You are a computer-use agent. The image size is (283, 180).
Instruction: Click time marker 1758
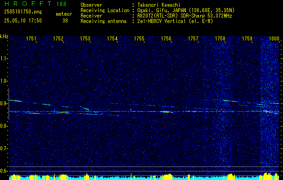(x=220, y=38)
